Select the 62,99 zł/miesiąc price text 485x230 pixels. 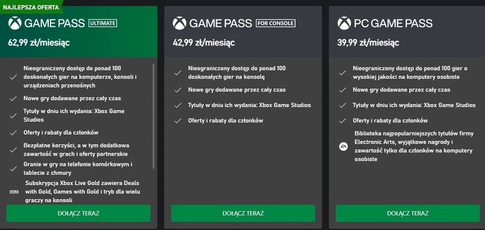click(39, 42)
